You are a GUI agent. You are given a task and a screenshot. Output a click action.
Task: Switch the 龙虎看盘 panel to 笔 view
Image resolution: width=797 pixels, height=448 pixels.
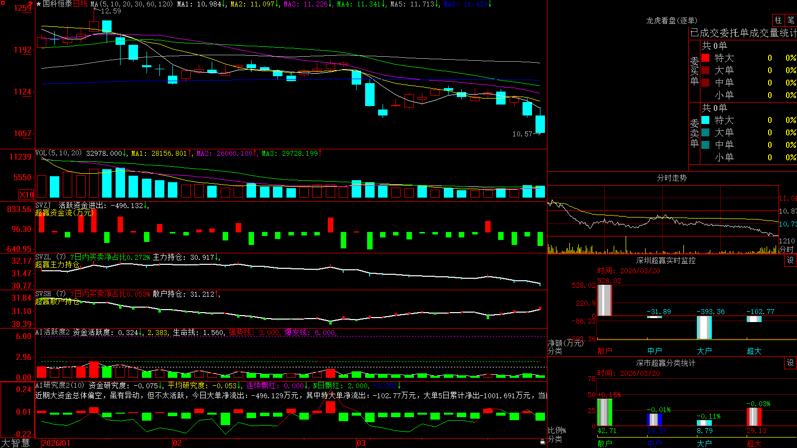point(791,20)
